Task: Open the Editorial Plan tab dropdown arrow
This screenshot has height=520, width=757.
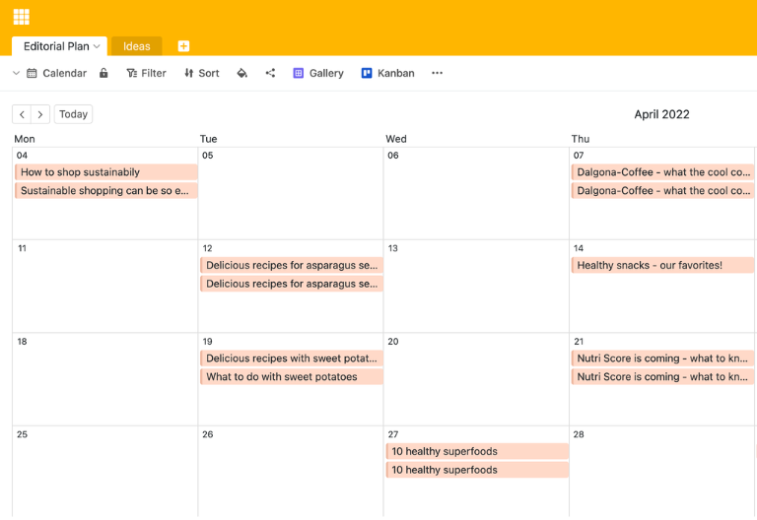Action: click(x=97, y=46)
